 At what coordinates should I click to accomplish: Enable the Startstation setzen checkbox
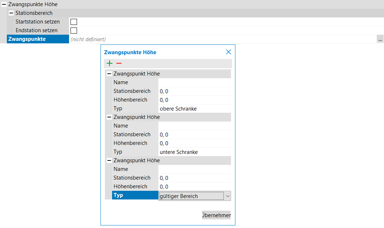[74, 22]
